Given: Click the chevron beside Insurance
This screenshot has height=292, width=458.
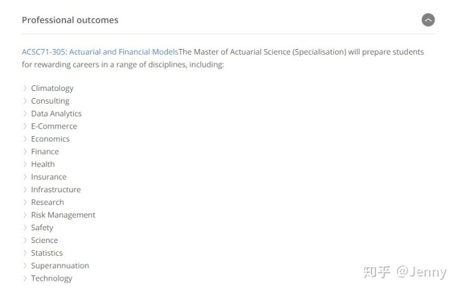Looking at the screenshot, I should 25,177.
